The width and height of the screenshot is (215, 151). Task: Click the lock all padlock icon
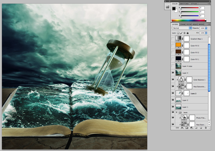tap(188, 33)
